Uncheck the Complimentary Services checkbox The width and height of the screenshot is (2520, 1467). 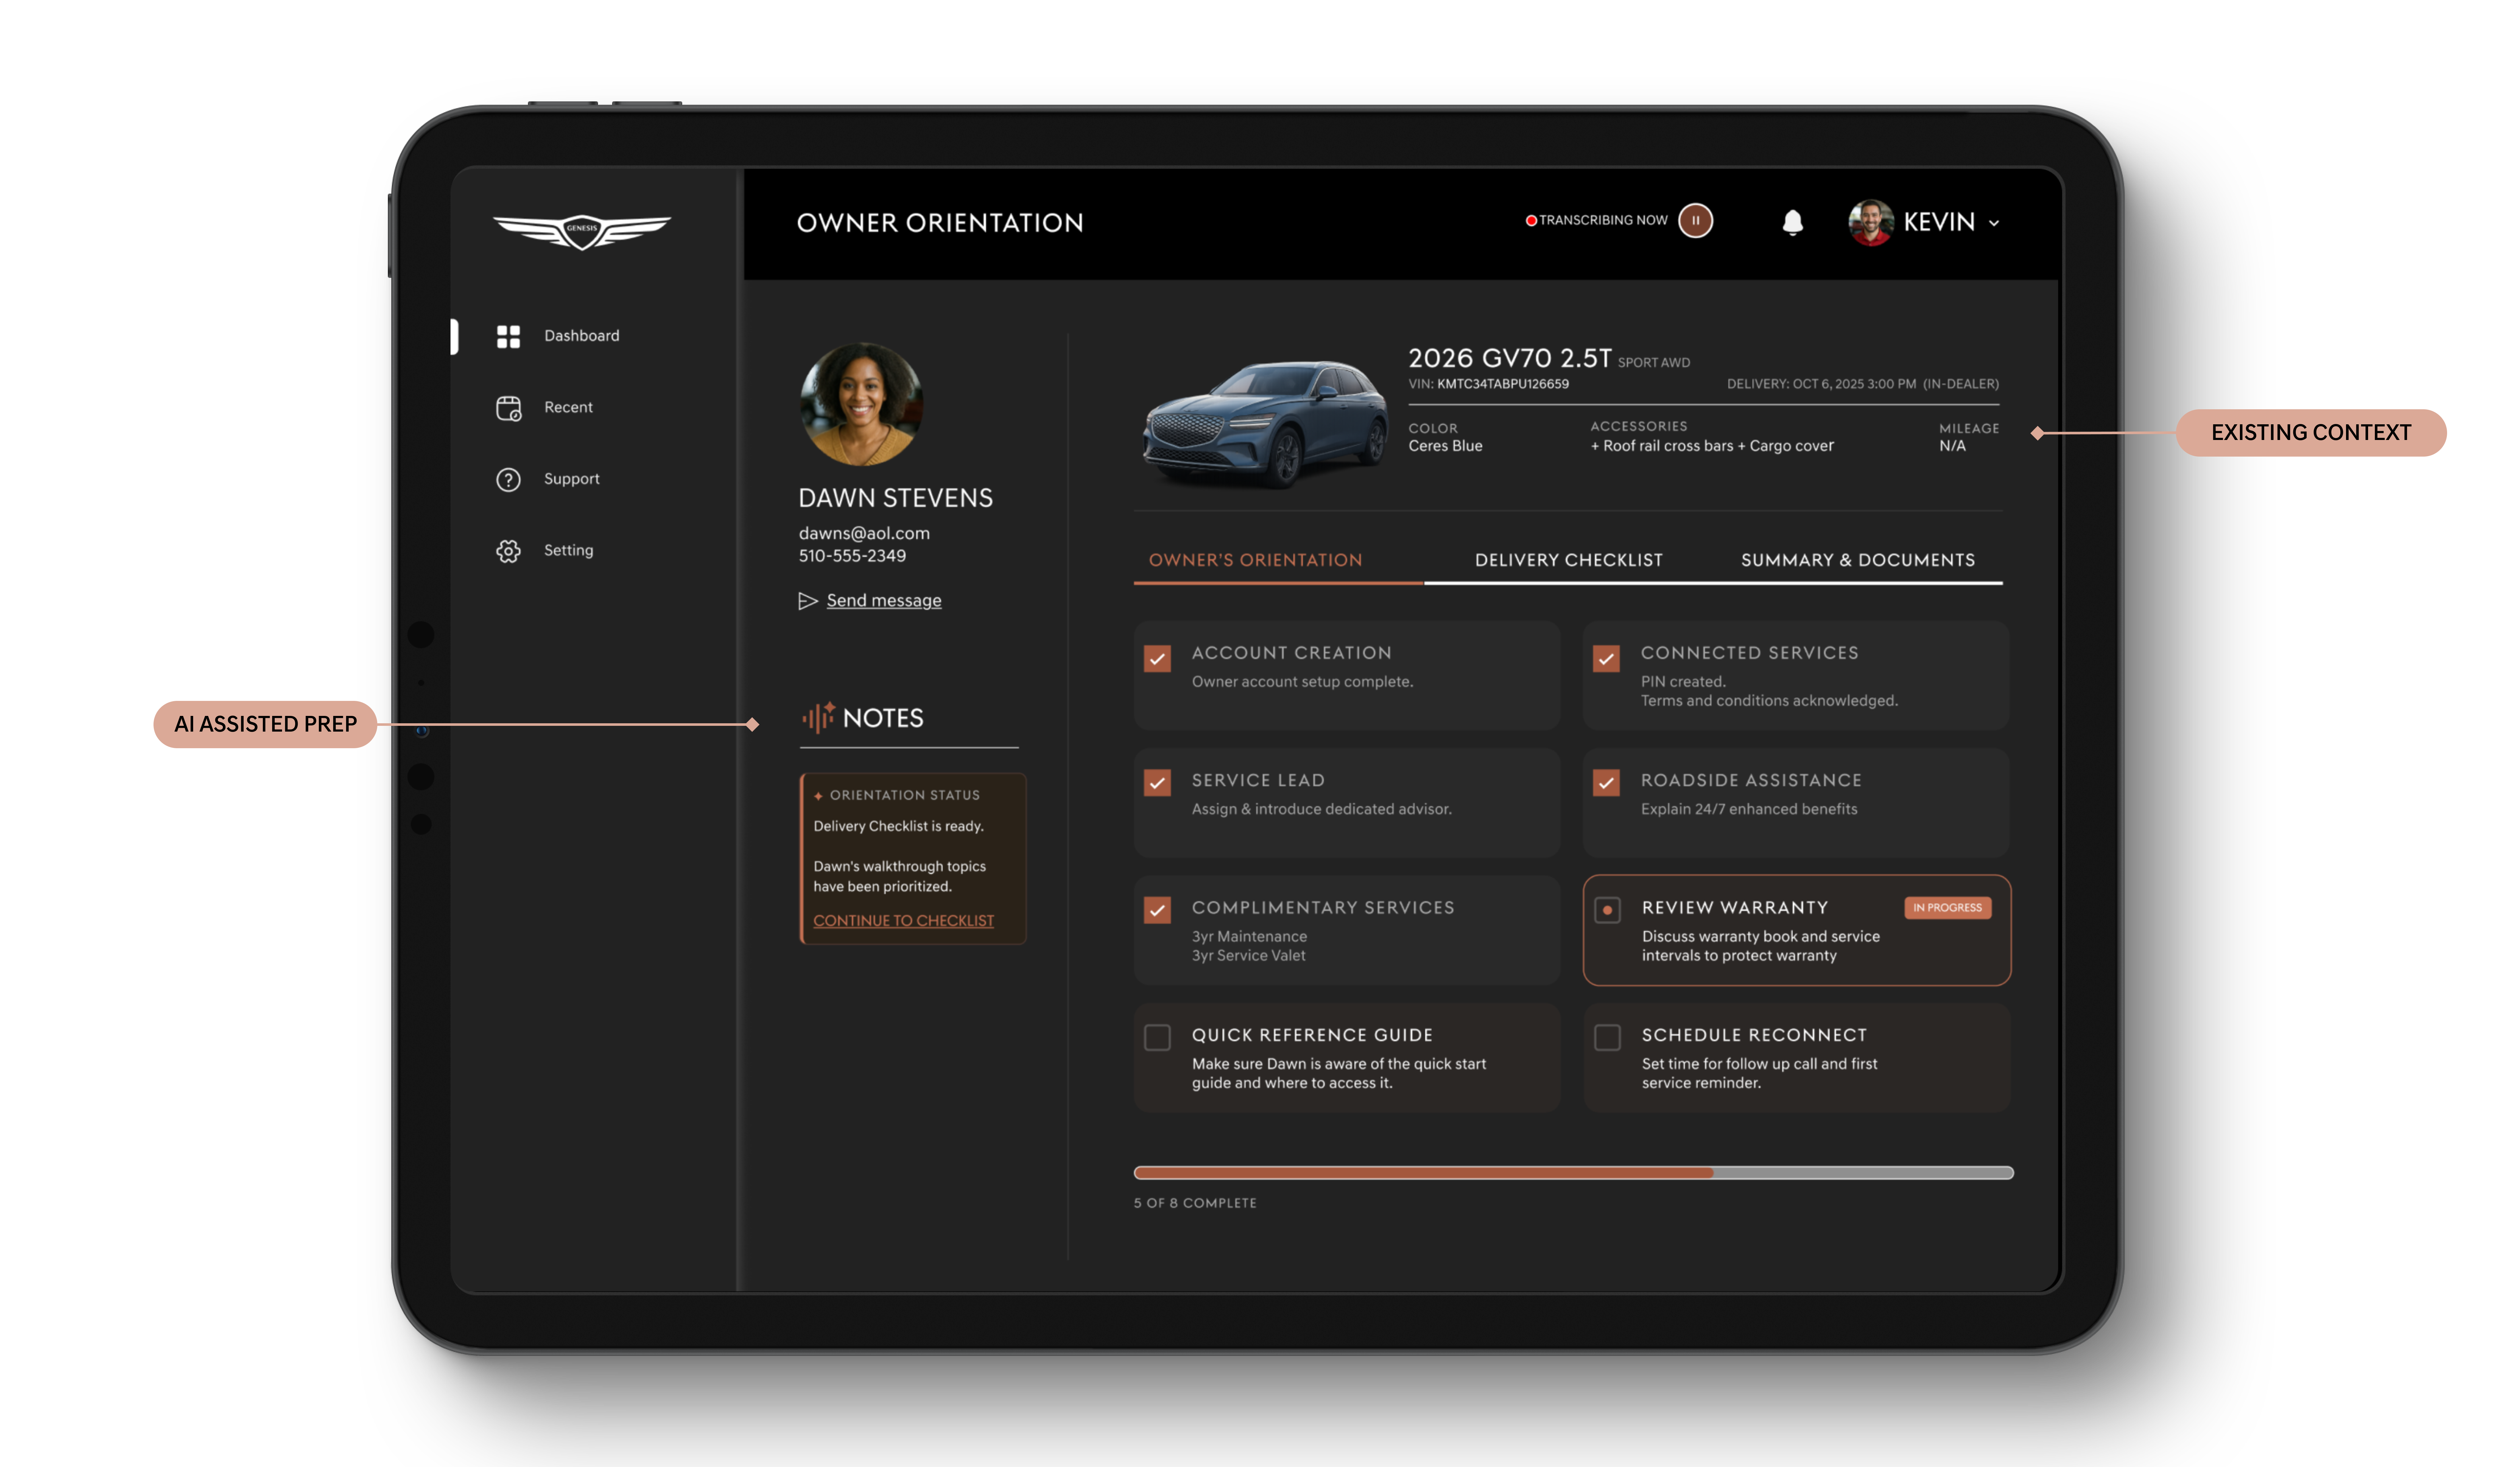click(1157, 910)
